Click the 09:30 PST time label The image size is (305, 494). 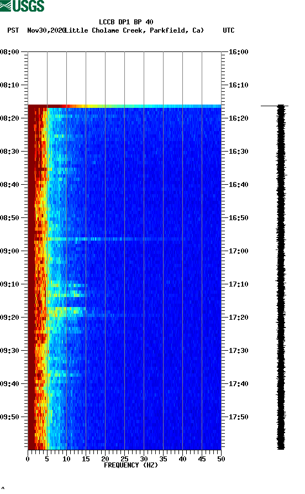tap(9, 351)
